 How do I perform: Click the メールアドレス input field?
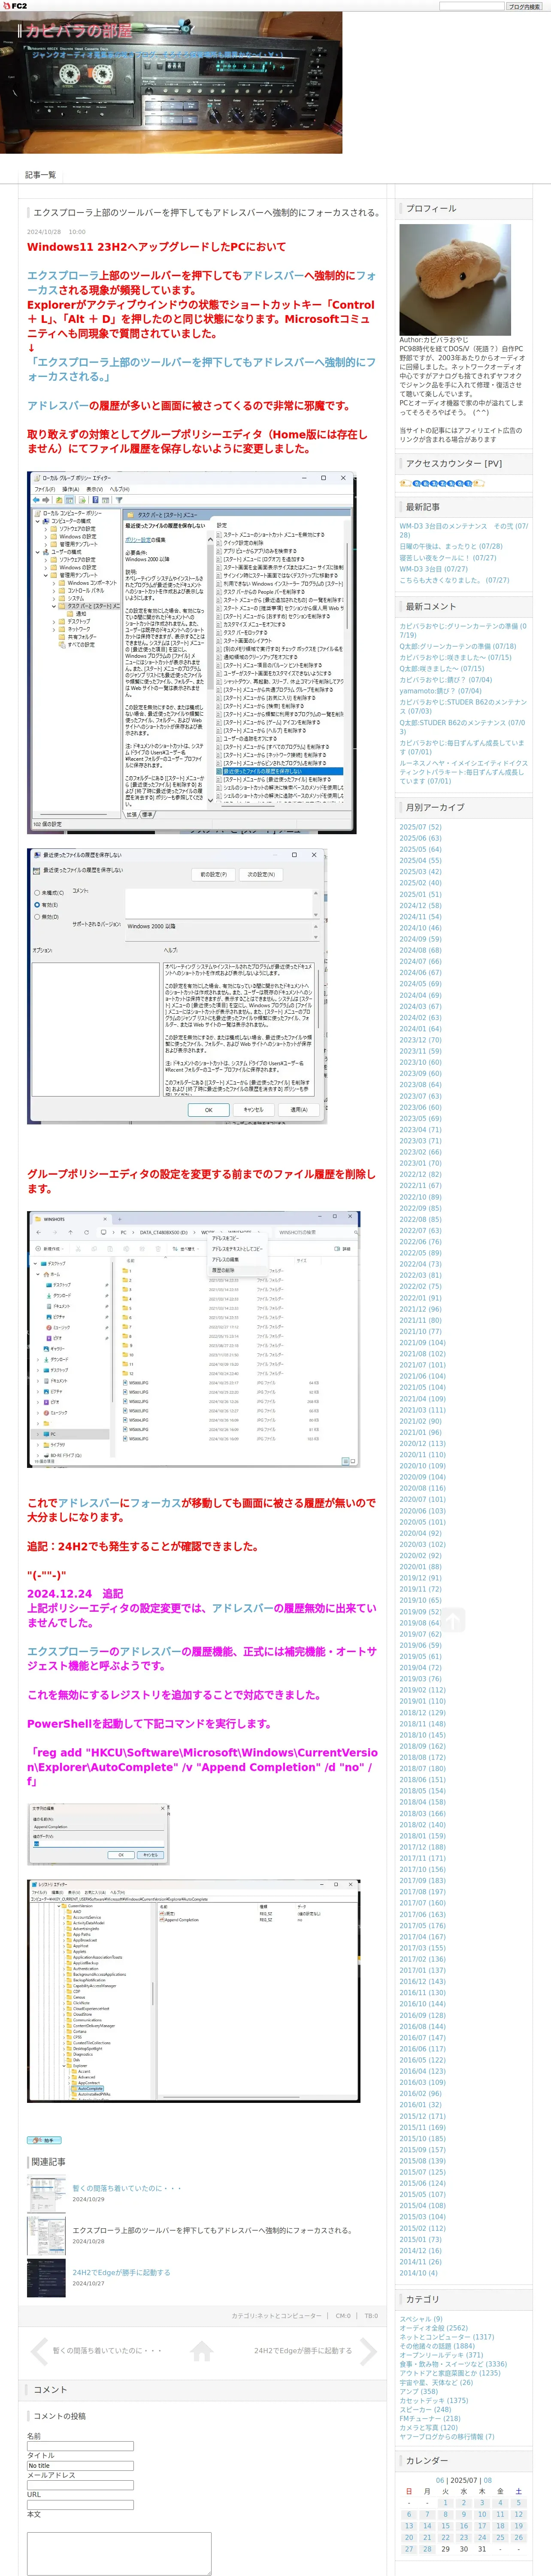coord(80,2485)
